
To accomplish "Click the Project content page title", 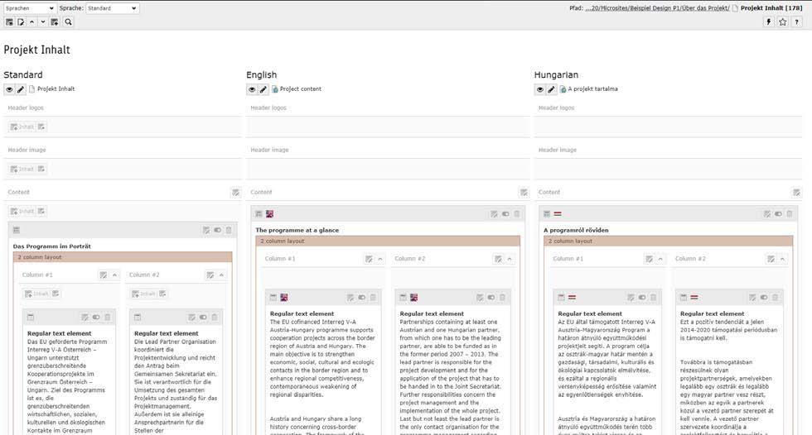I will tap(300, 88).
